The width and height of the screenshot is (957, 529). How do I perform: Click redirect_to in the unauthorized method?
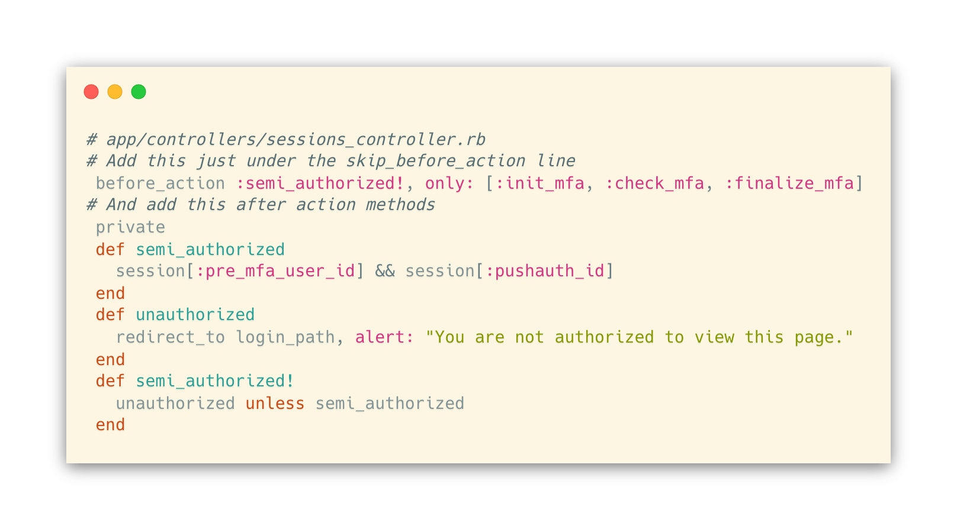tap(171, 337)
